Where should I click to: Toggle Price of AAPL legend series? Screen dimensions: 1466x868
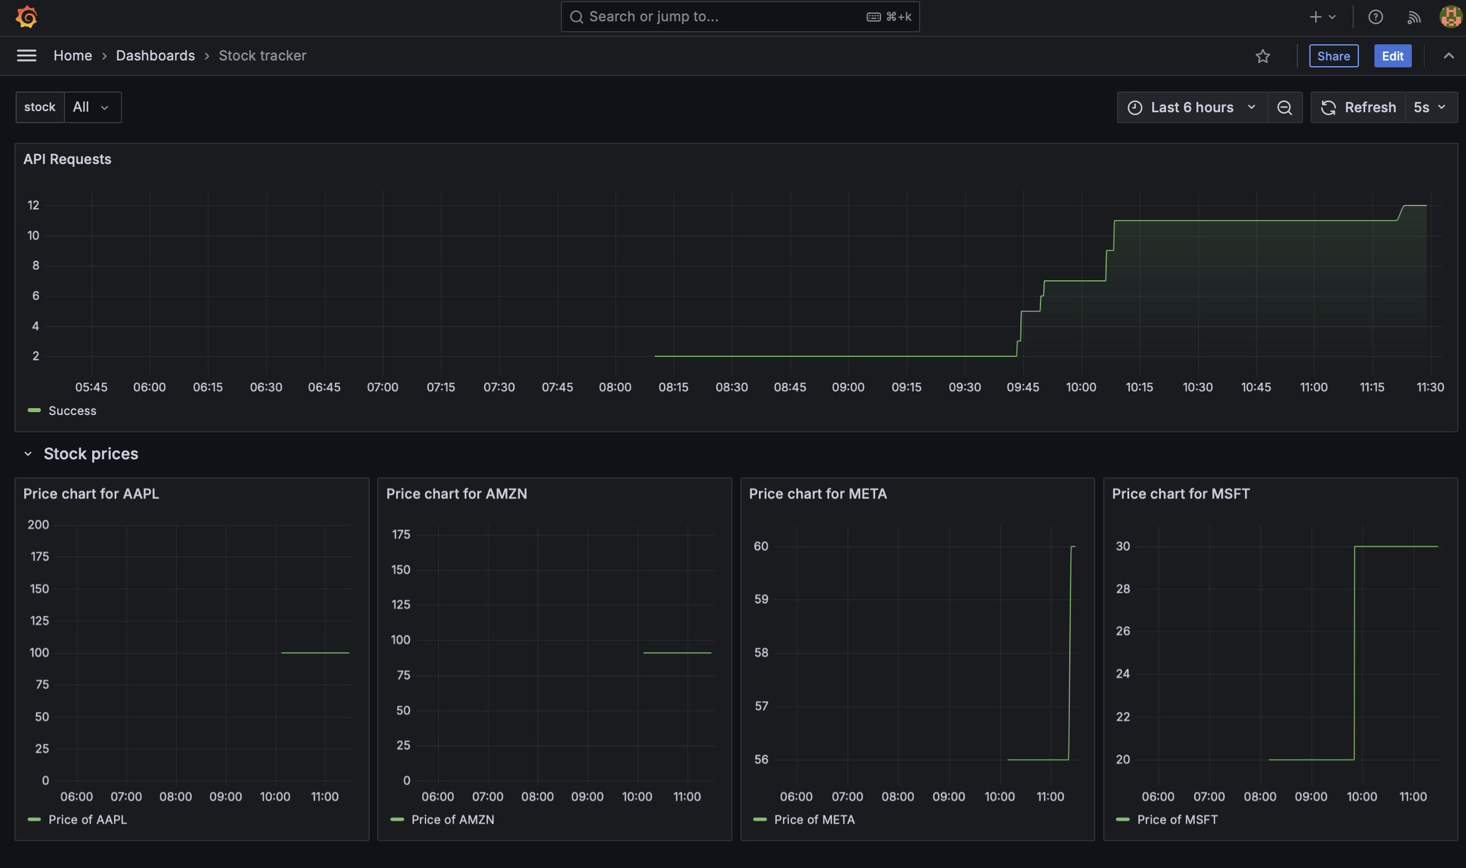point(87,820)
